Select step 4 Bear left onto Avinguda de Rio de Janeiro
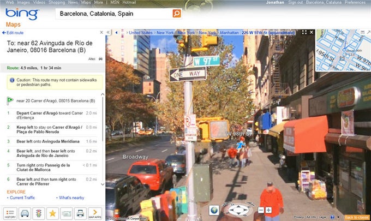Viewport: 371px width, 221px height. (52, 153)
